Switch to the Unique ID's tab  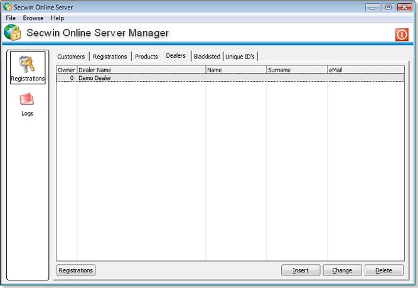click(240, 57)
